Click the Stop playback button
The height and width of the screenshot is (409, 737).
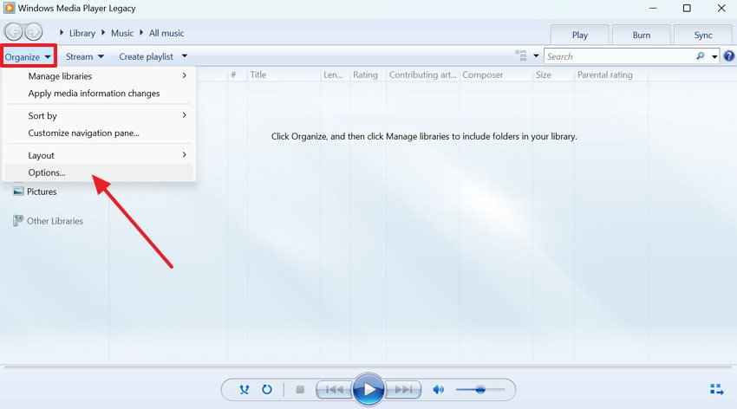pos(300,389)
